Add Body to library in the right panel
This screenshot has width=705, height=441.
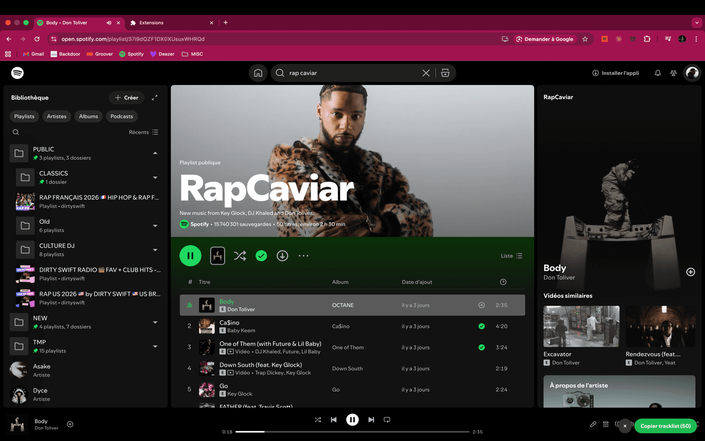(x=691, y=272)
